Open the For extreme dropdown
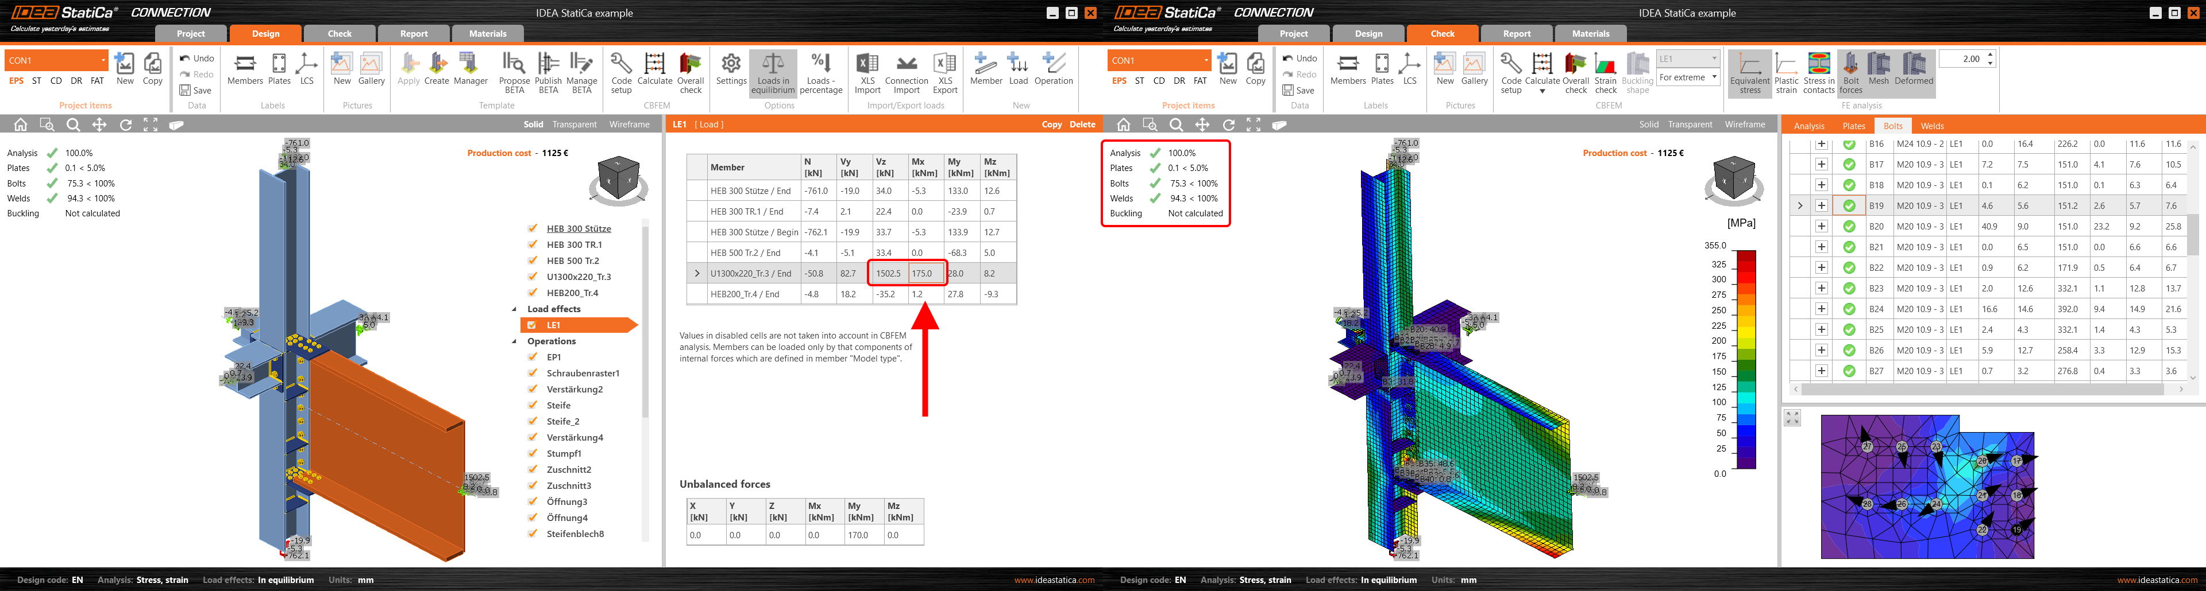 tap(1688, 78)
